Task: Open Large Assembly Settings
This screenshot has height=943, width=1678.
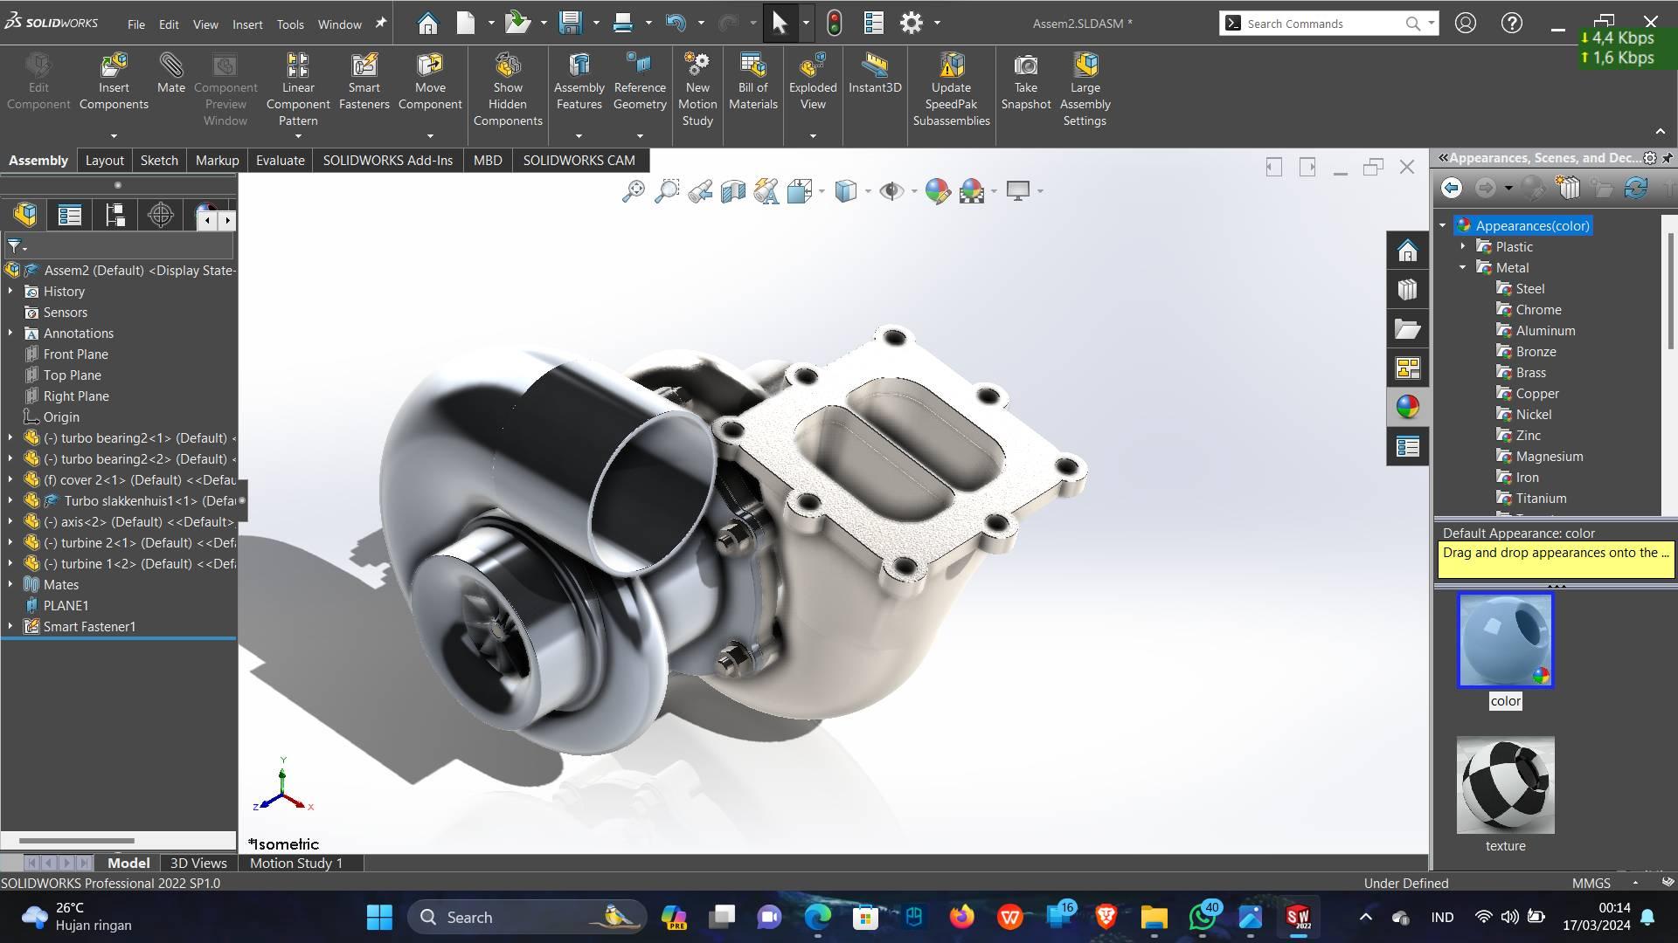Action: [x=1085, y=89]
